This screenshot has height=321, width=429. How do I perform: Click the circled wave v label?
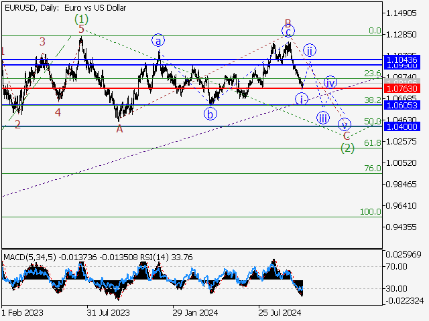point(345,124)
